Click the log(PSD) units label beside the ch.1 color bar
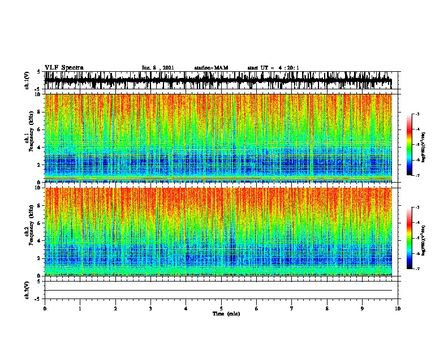 point(423,147)
